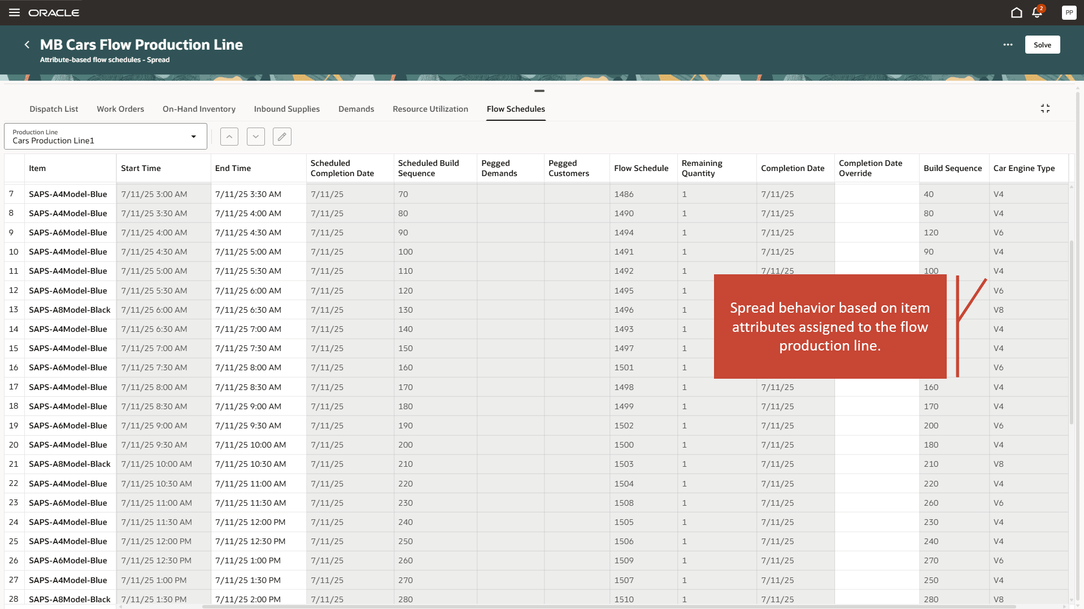
Task: Click the vertical table scrollbar
Action: coord(1071,333)
